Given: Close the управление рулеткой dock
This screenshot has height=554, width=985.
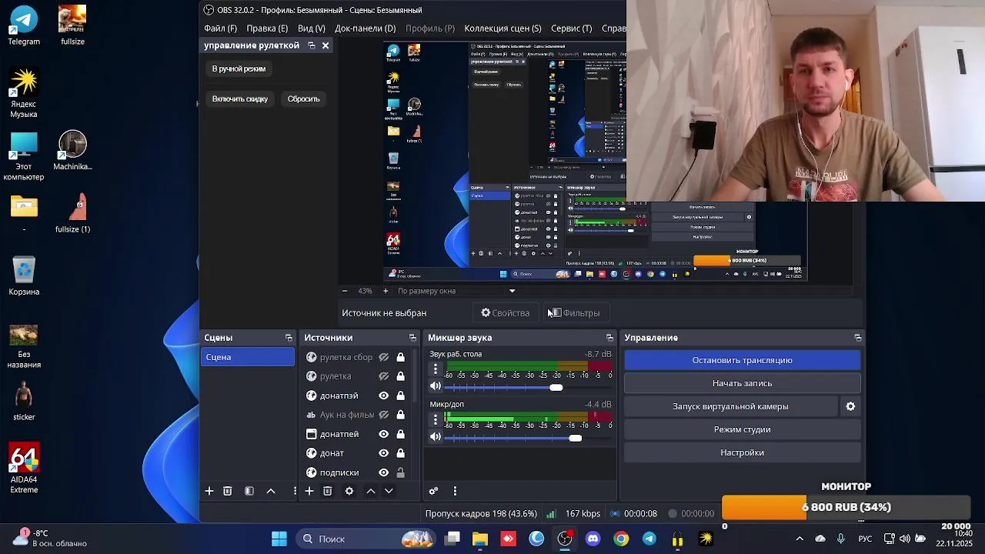Looking at the screenshot, I should click(326, 45).
